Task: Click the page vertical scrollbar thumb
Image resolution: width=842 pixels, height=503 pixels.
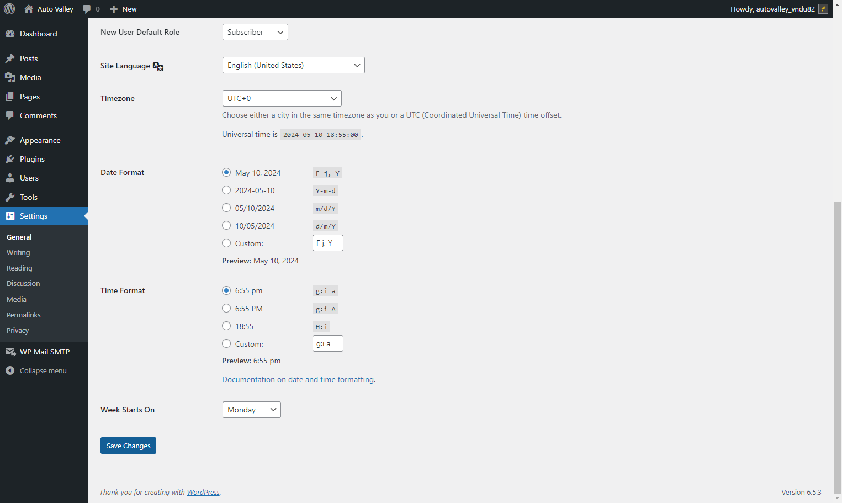Action: [x=837, y=347]
